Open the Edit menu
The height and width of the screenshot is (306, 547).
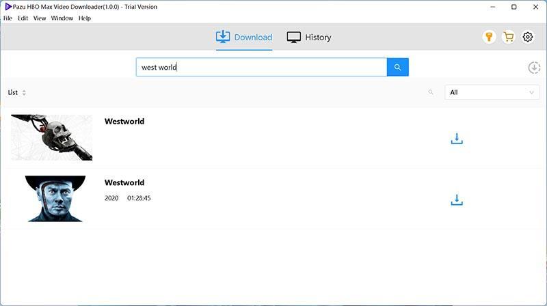tap(23, 18)
